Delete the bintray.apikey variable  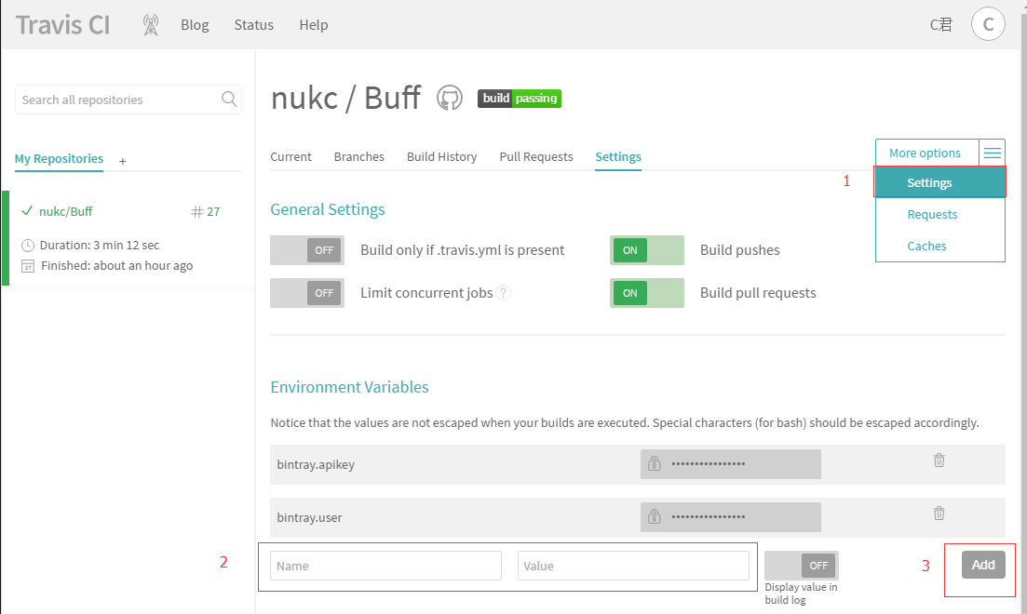pyautogui.click(x=939, y=460)
